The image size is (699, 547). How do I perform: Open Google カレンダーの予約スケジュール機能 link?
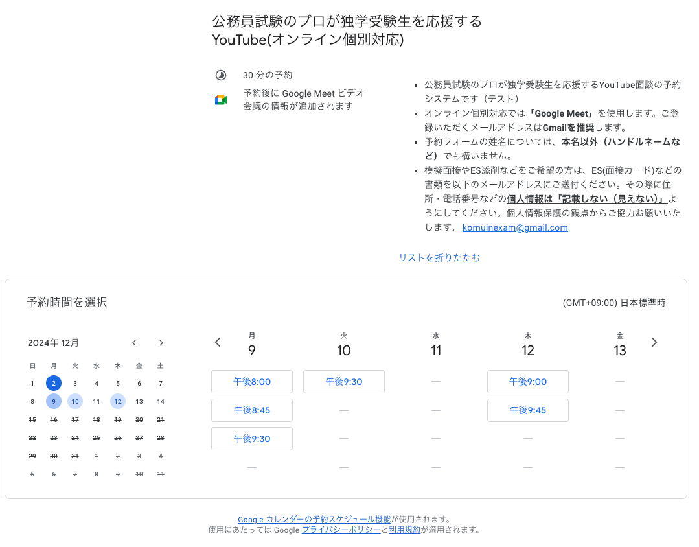[x=314, y=519]
